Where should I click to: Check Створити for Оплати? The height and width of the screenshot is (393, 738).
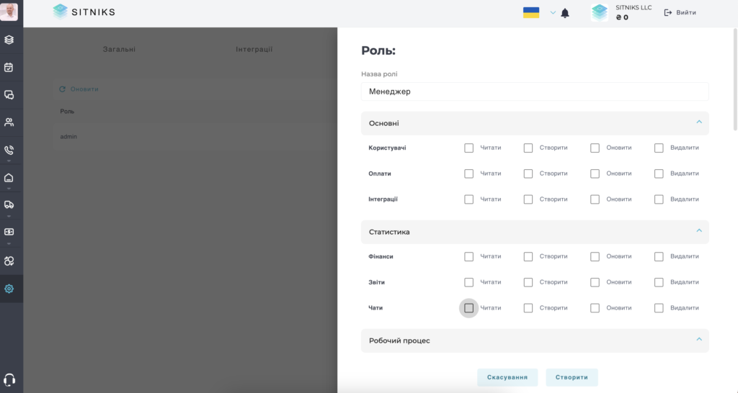coord(528,173)
